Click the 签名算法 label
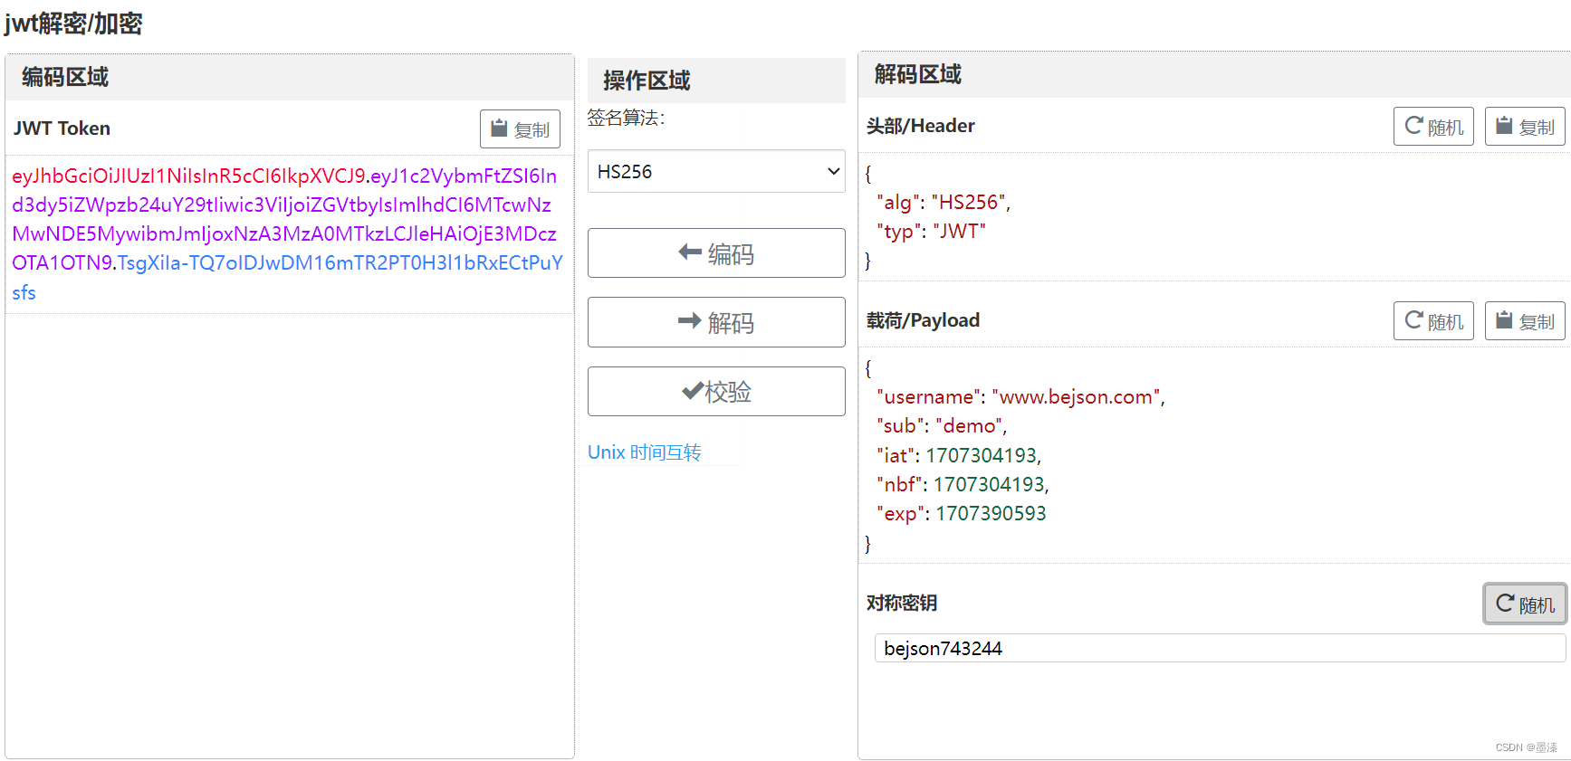Viewport: 1571px width, 761px height. (x=626, y=118)
